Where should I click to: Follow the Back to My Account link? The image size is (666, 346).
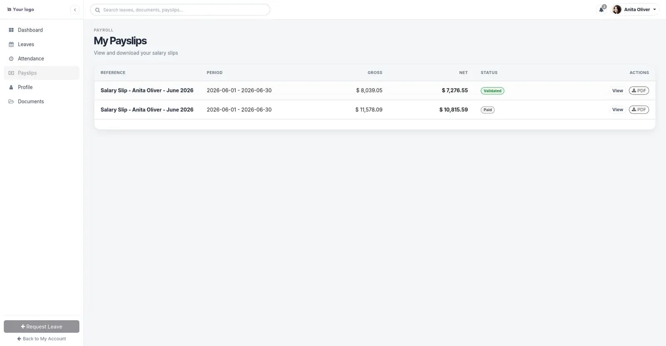pyautogui.click(x=42, y=339)
